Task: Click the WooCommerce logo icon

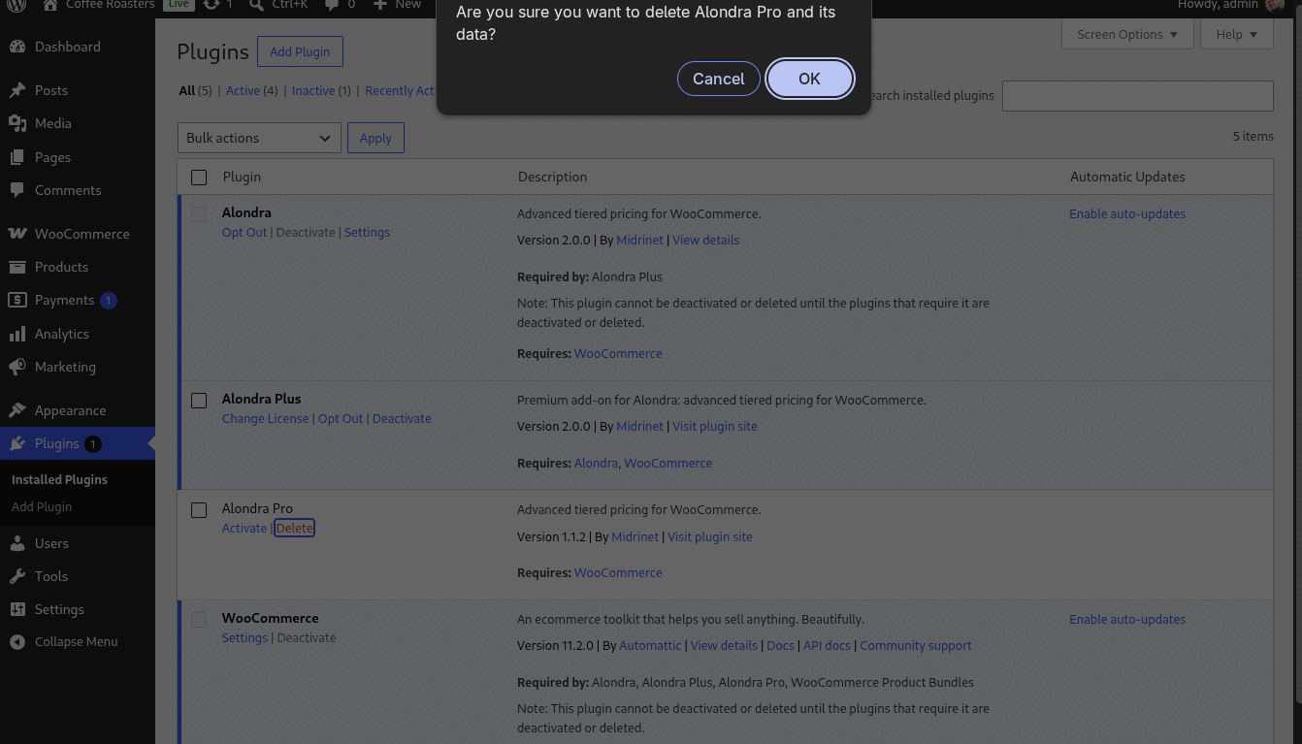Action: 17,234
